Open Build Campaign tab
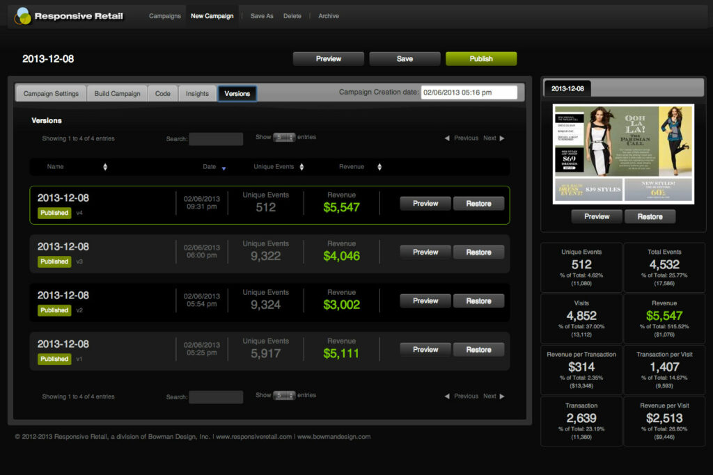The image size is (713, 475). 117,94
